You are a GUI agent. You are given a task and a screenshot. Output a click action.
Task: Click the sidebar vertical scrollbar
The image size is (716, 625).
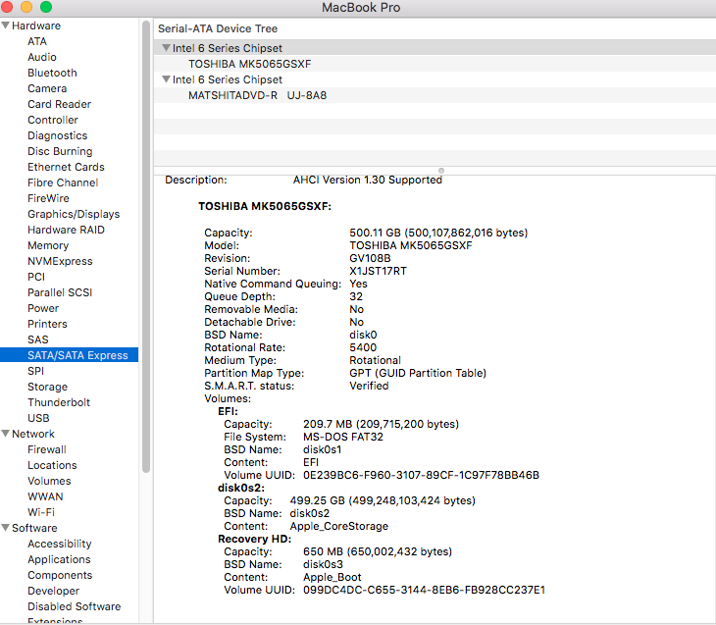(x=146, y=246)
